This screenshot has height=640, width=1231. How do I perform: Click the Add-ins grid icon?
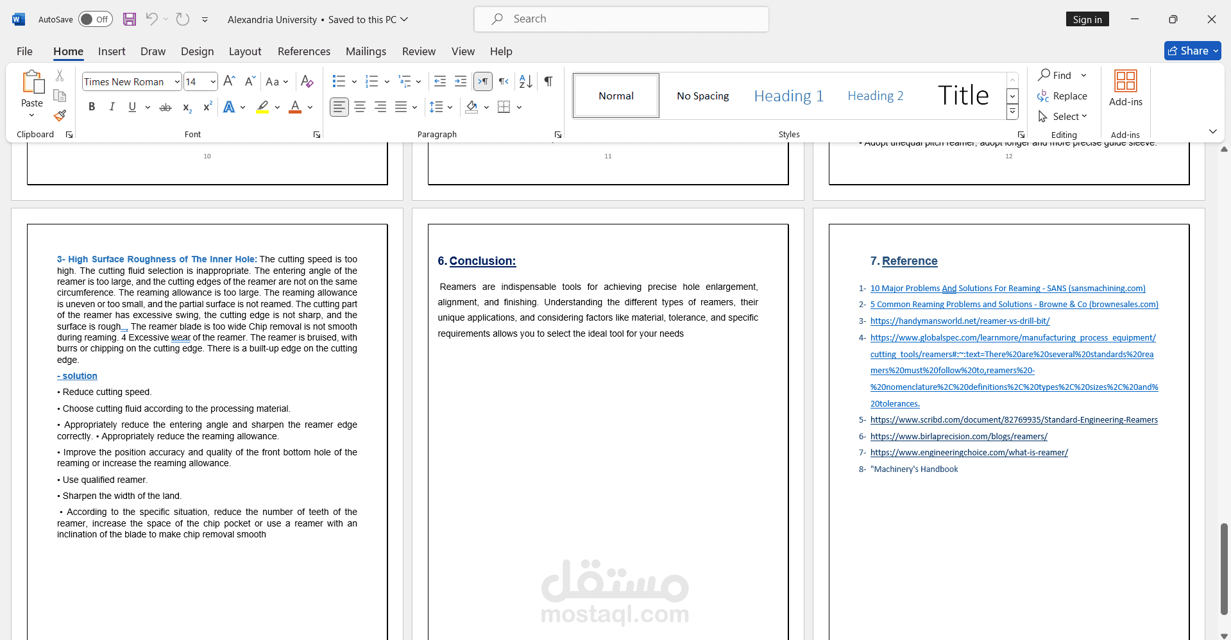[1126, 81]
